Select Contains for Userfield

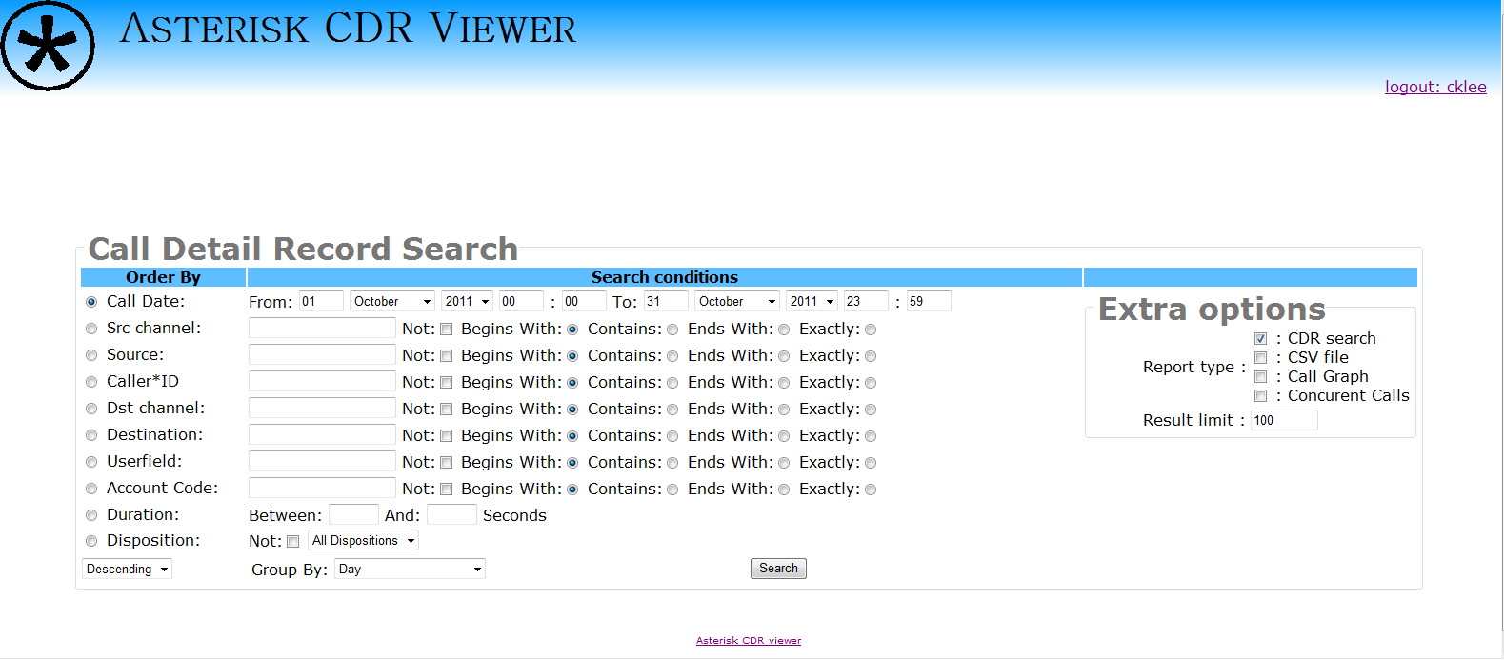(x=672, y=463)
